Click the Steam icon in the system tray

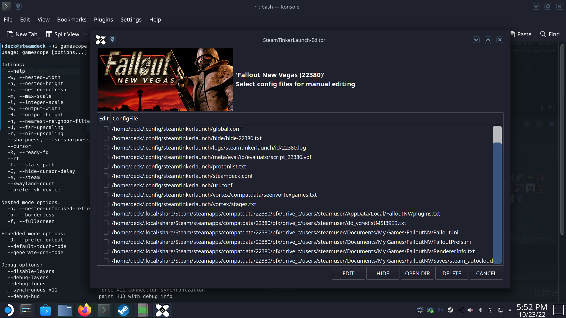(450, 310)
